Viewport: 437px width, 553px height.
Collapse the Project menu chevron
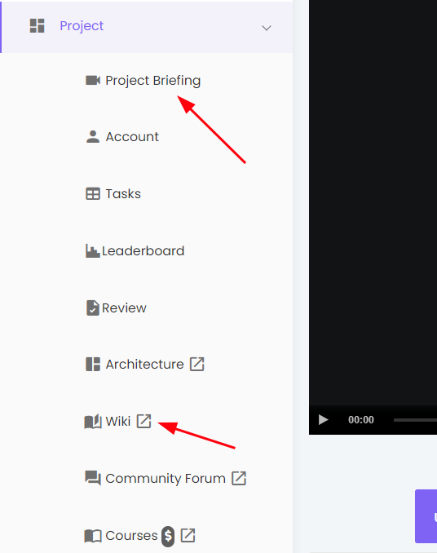[267, 28]
